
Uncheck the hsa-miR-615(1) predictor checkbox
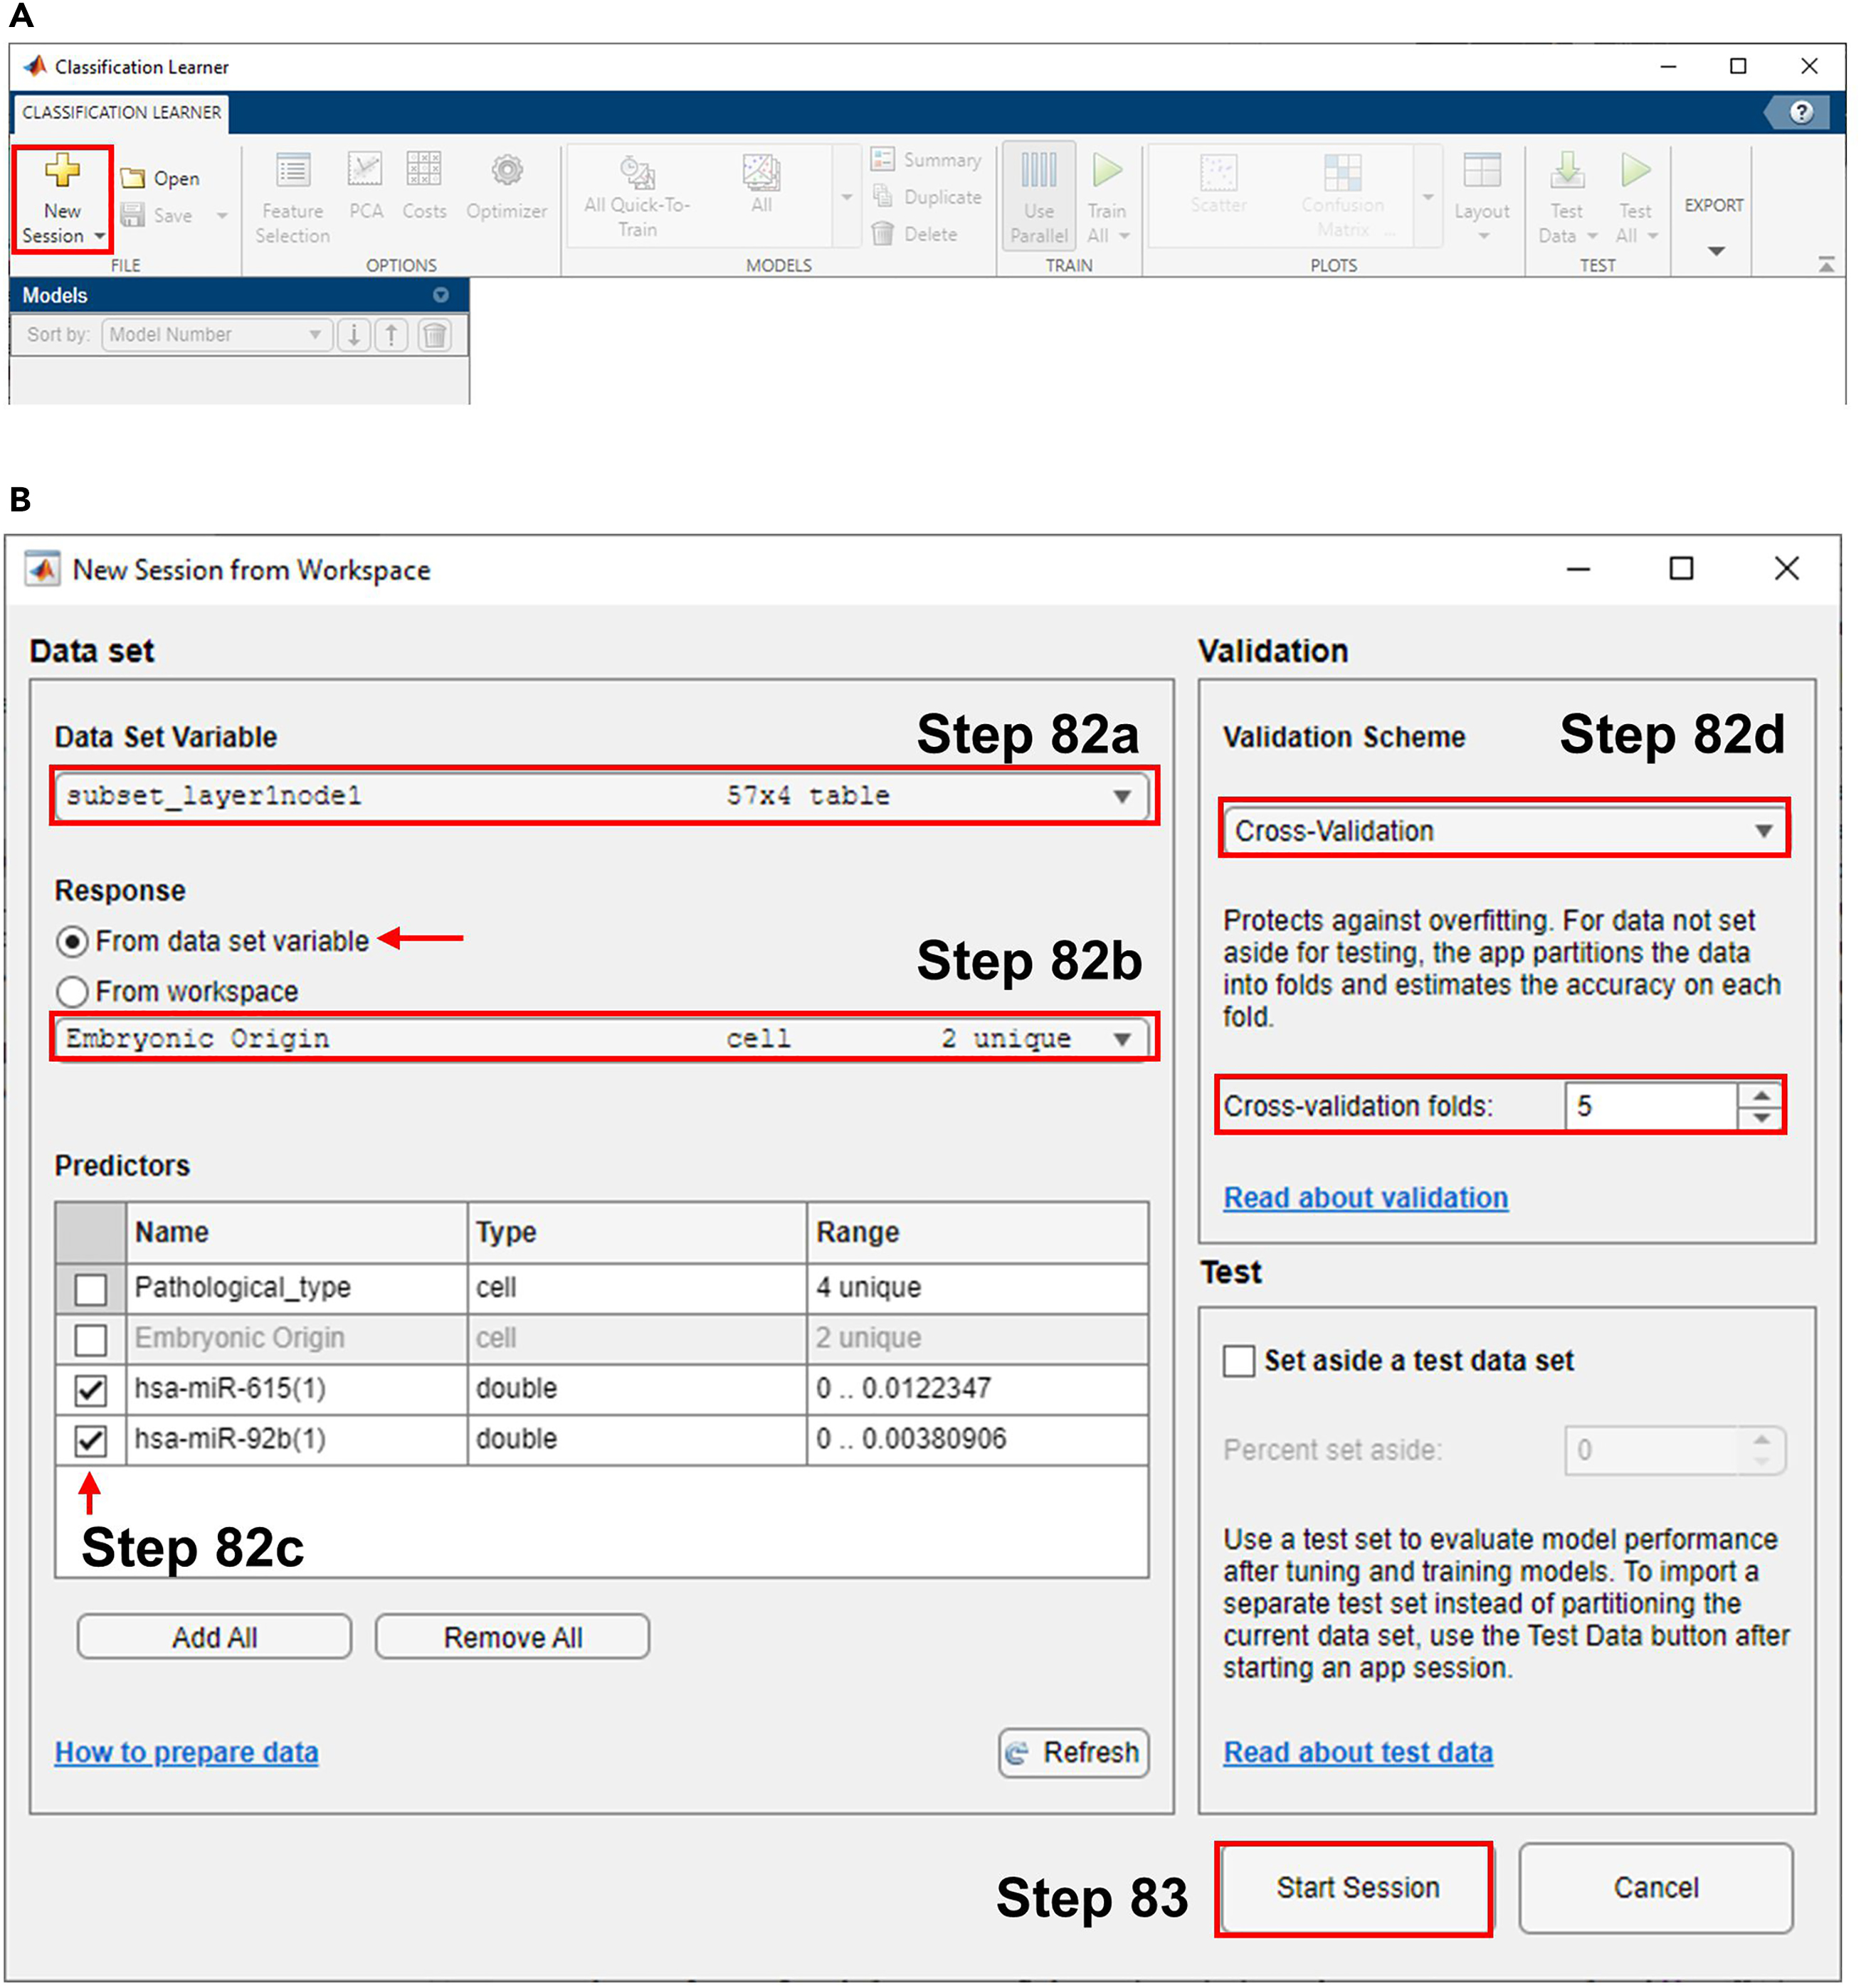[x=91, y=1390]
